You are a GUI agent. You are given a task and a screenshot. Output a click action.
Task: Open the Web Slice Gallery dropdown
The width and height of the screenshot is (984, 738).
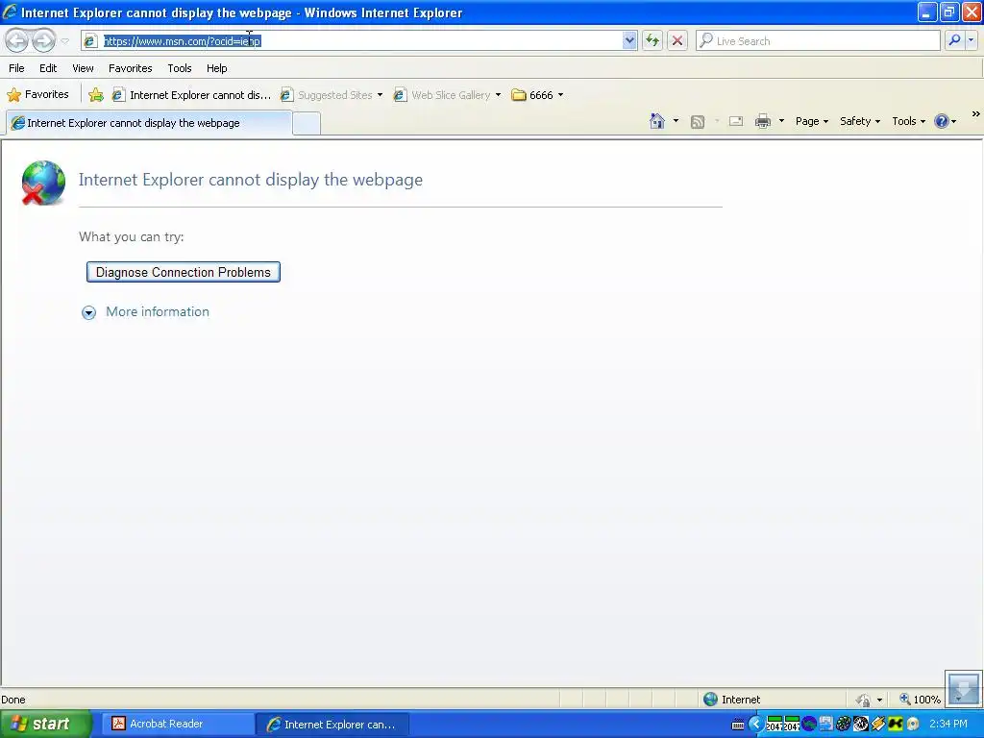[447, 95]
